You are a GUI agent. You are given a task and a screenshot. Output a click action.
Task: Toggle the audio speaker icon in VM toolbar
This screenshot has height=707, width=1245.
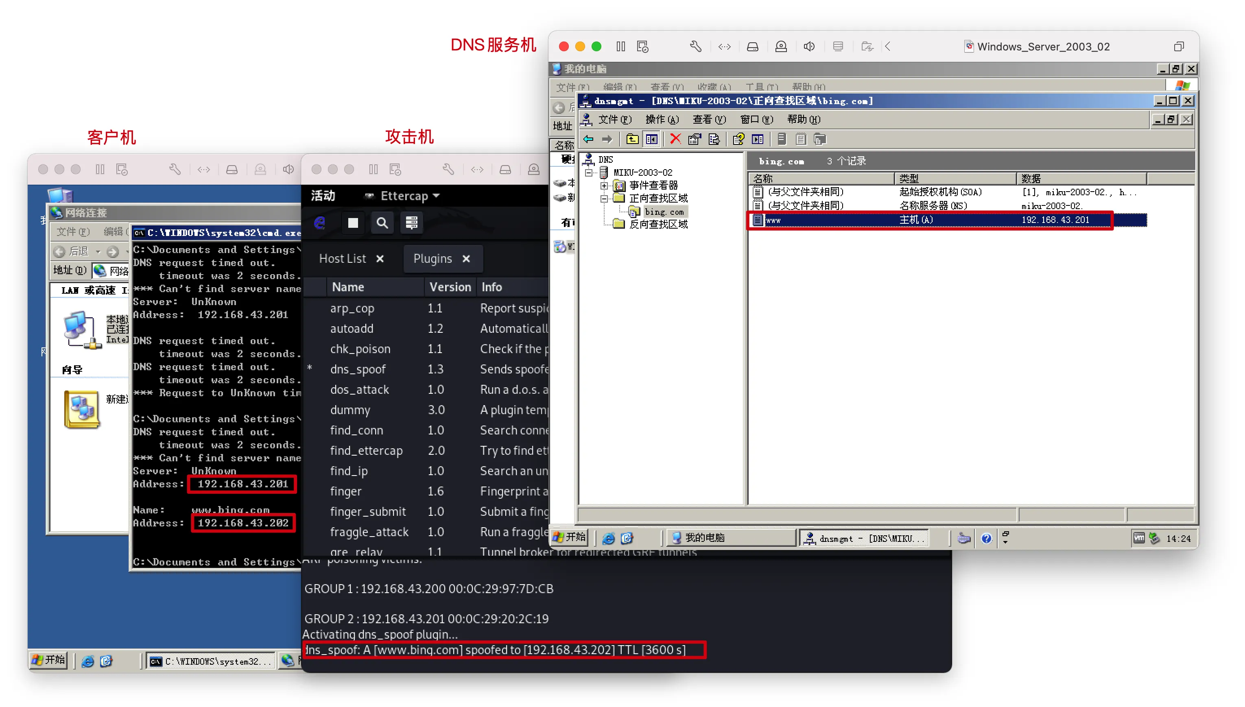[x=809, y=47]
